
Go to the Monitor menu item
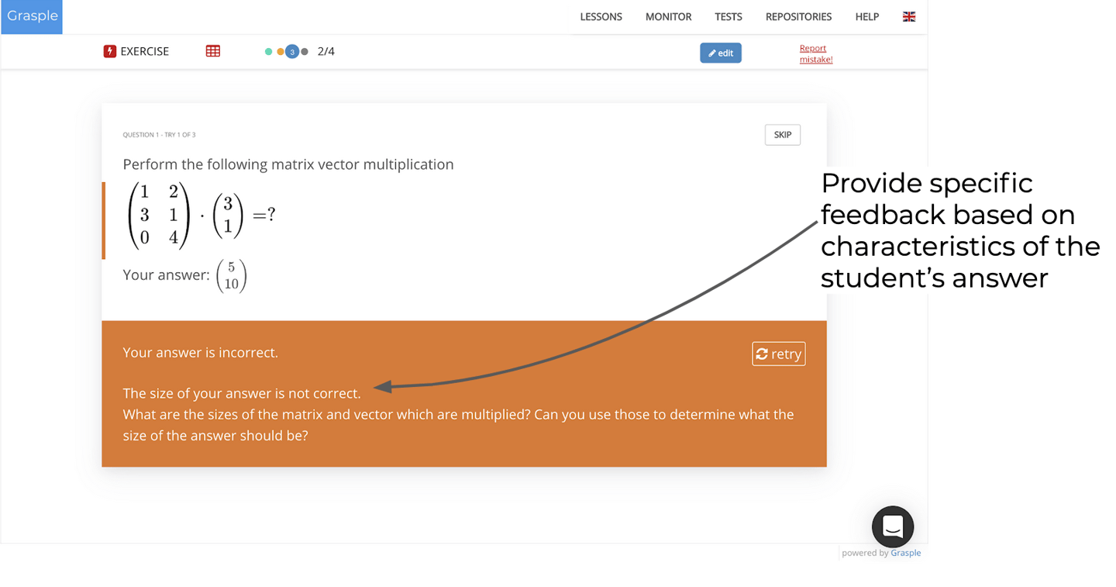(668, 16)
